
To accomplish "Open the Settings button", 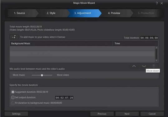I will point(16,114).
